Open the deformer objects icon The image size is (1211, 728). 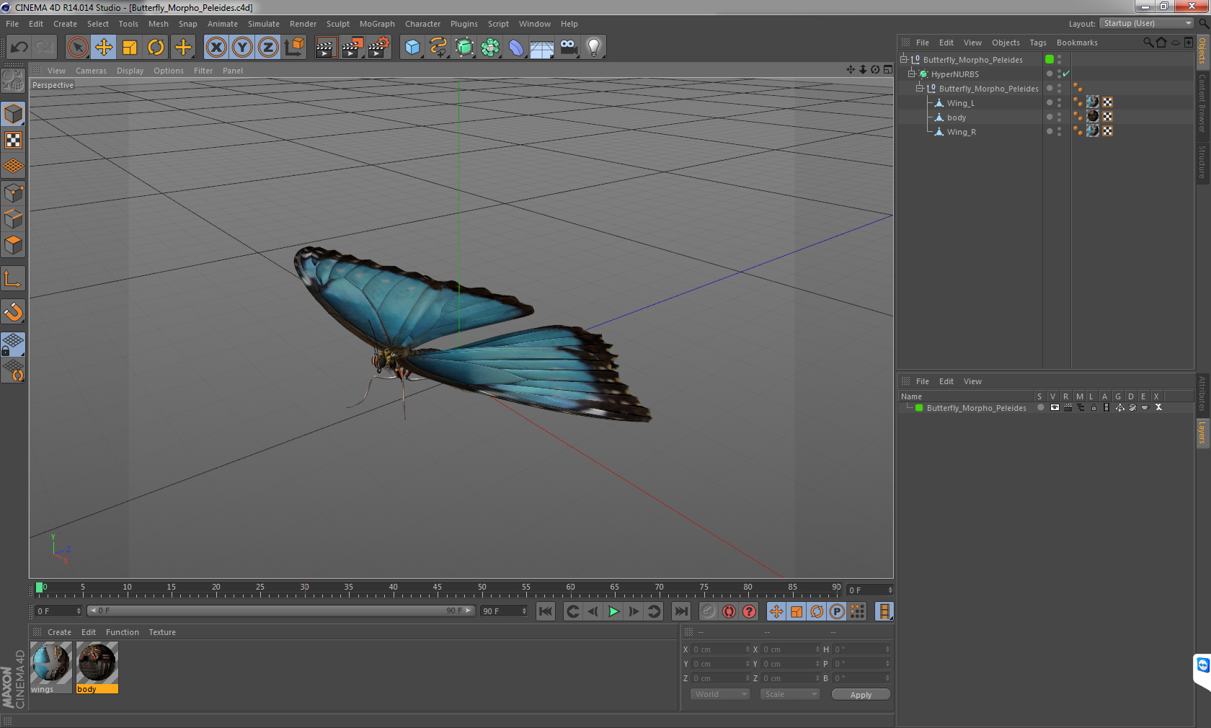[x=516, y=48]
